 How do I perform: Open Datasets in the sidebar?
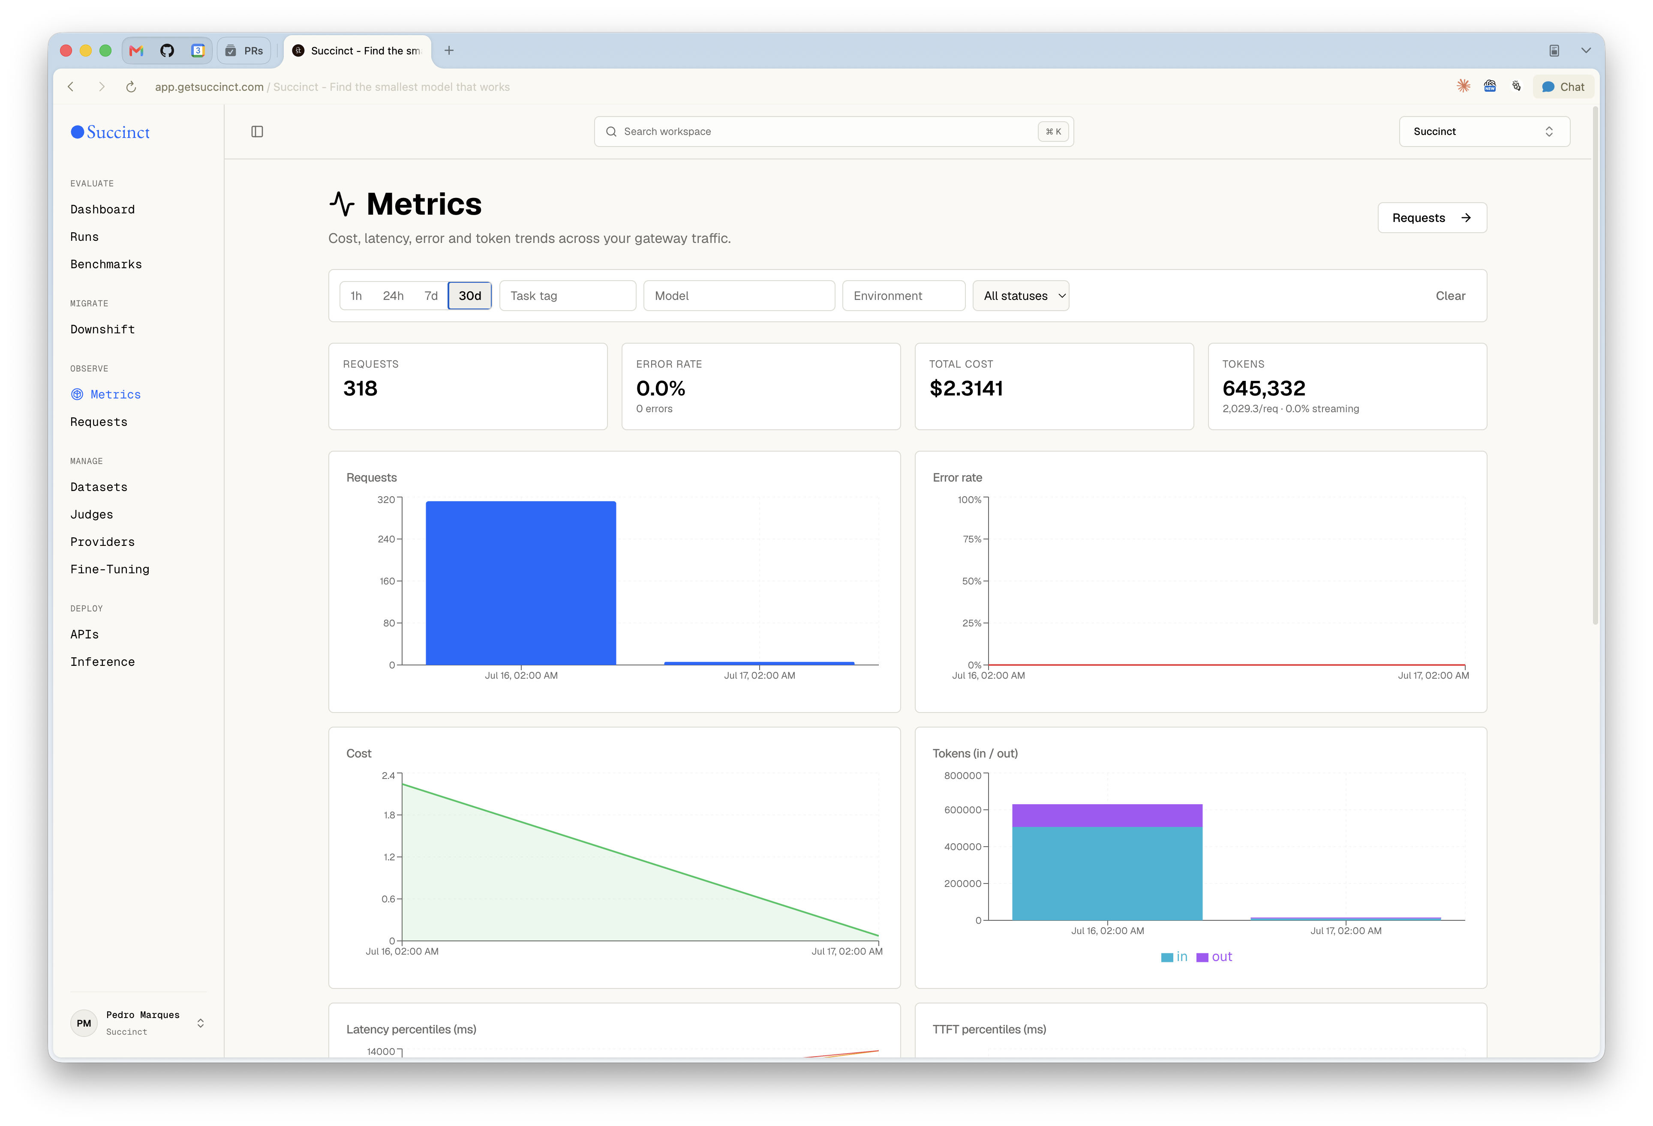click(x=99, y=487)
